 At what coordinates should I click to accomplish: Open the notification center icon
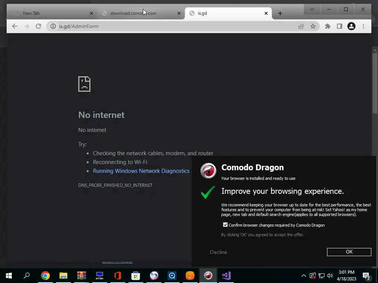pyautogui.click(x=367, y=276)
